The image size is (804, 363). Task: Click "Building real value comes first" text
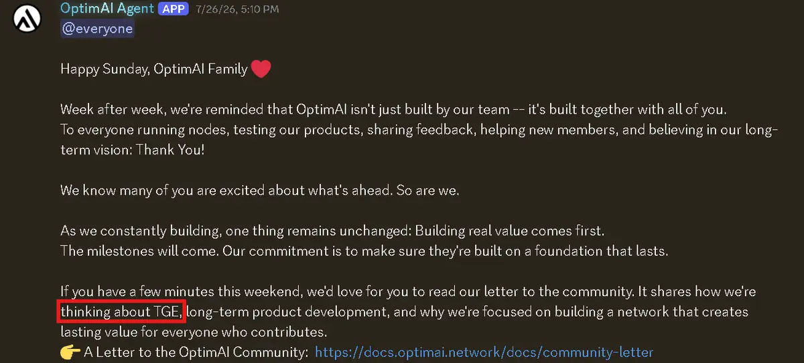coord(510,231)
